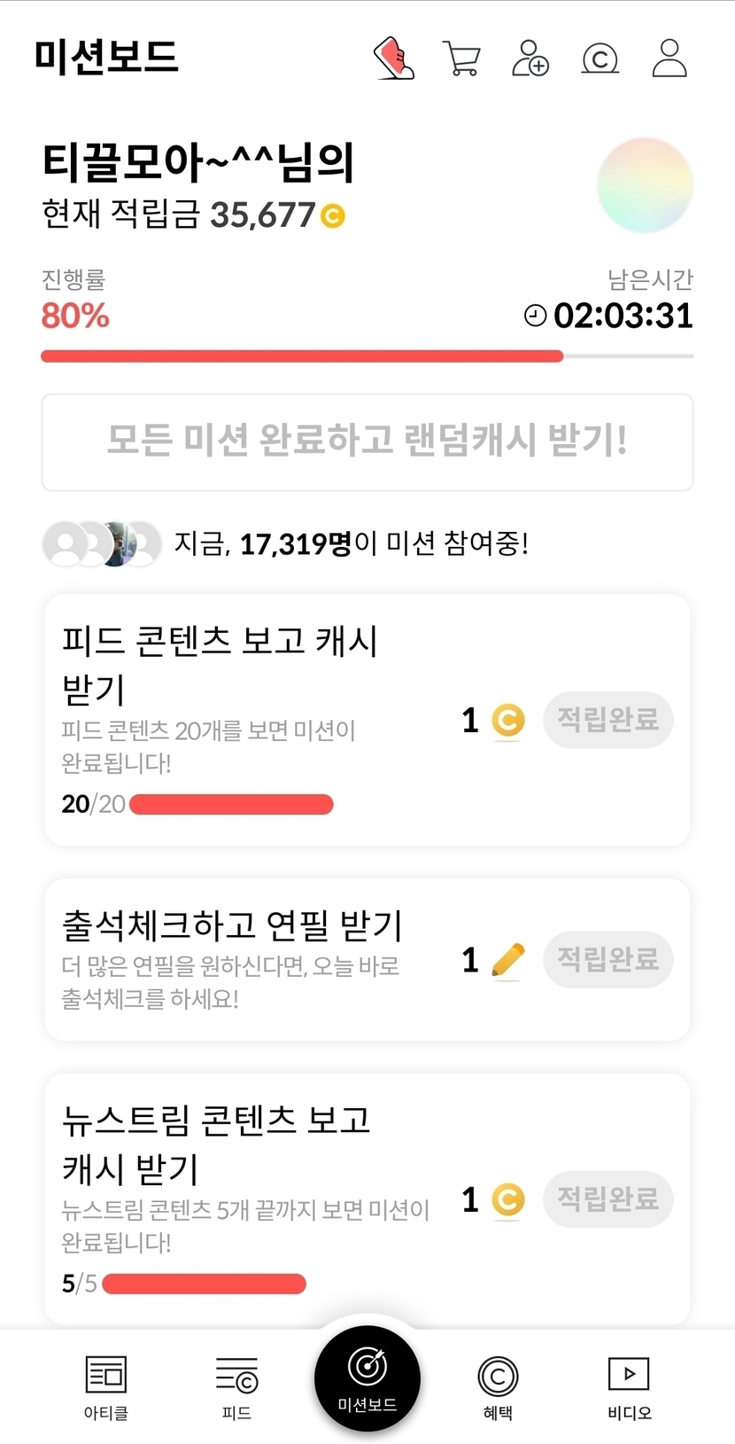Tap the participant avatars group
Screen dimensions: 735x1444
[102, 543]
